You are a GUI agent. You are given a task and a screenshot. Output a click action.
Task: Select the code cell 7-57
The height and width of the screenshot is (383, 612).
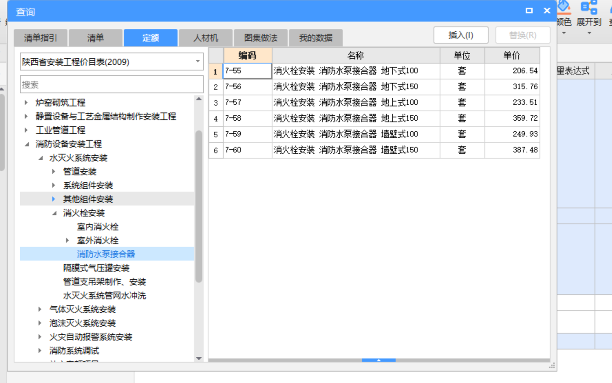[x=248, y=102]
